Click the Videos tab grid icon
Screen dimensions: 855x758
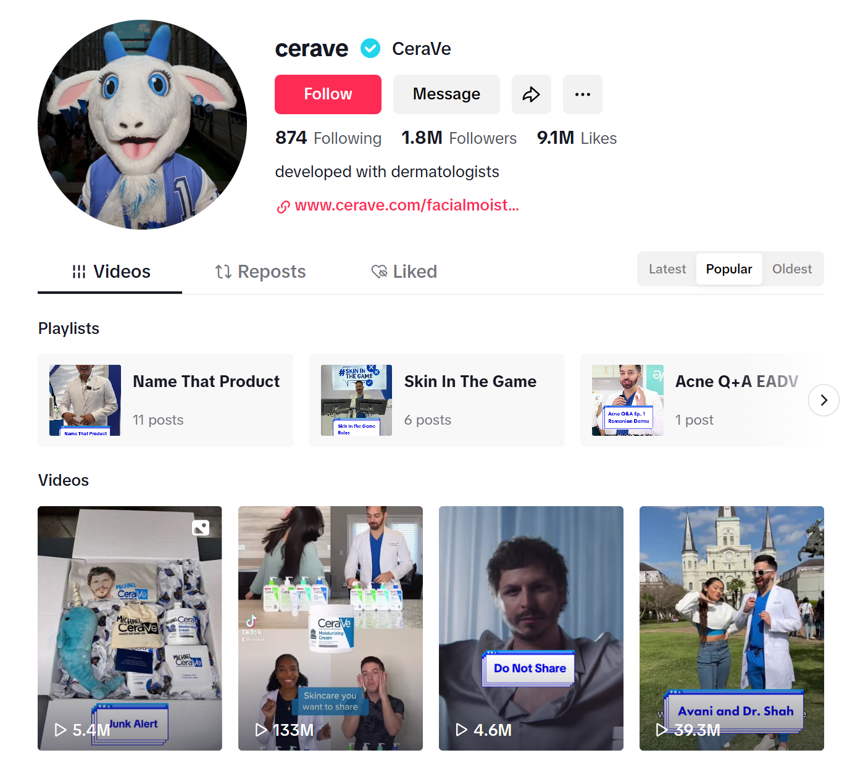pos(79,272)
